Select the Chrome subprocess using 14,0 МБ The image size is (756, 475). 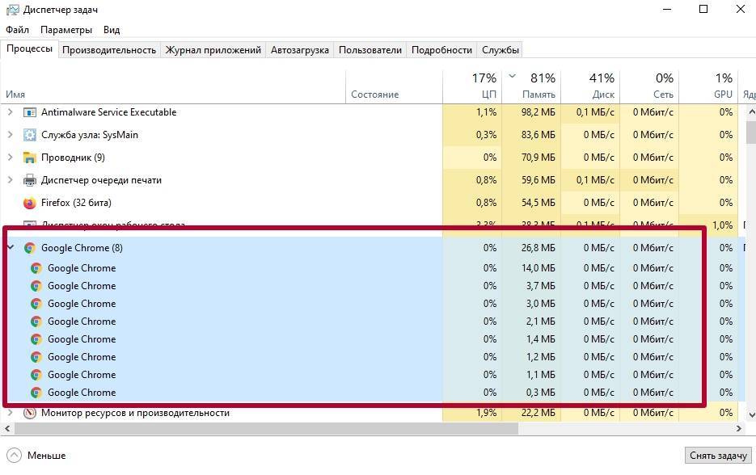coord(81,268)
